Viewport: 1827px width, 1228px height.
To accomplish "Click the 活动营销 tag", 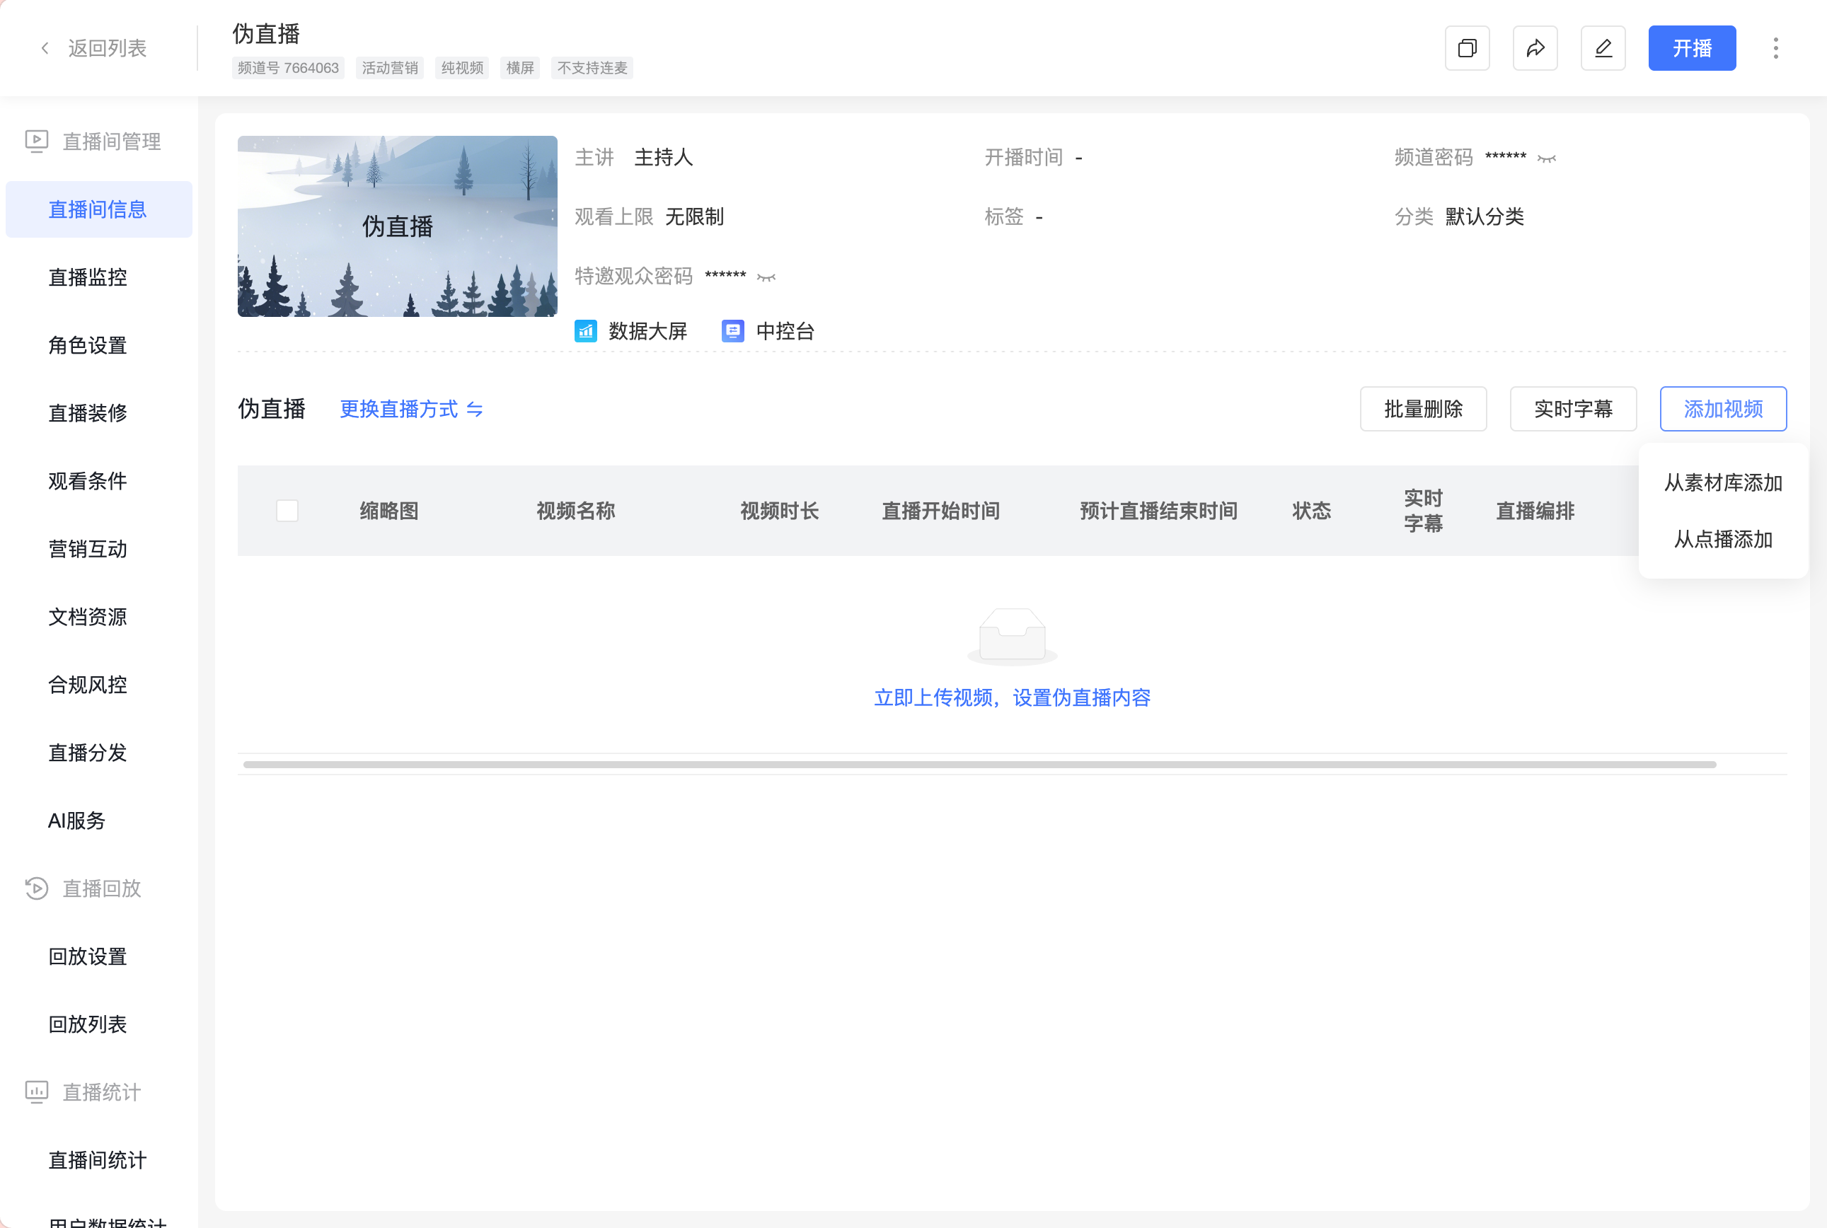I will coord(389,68).
